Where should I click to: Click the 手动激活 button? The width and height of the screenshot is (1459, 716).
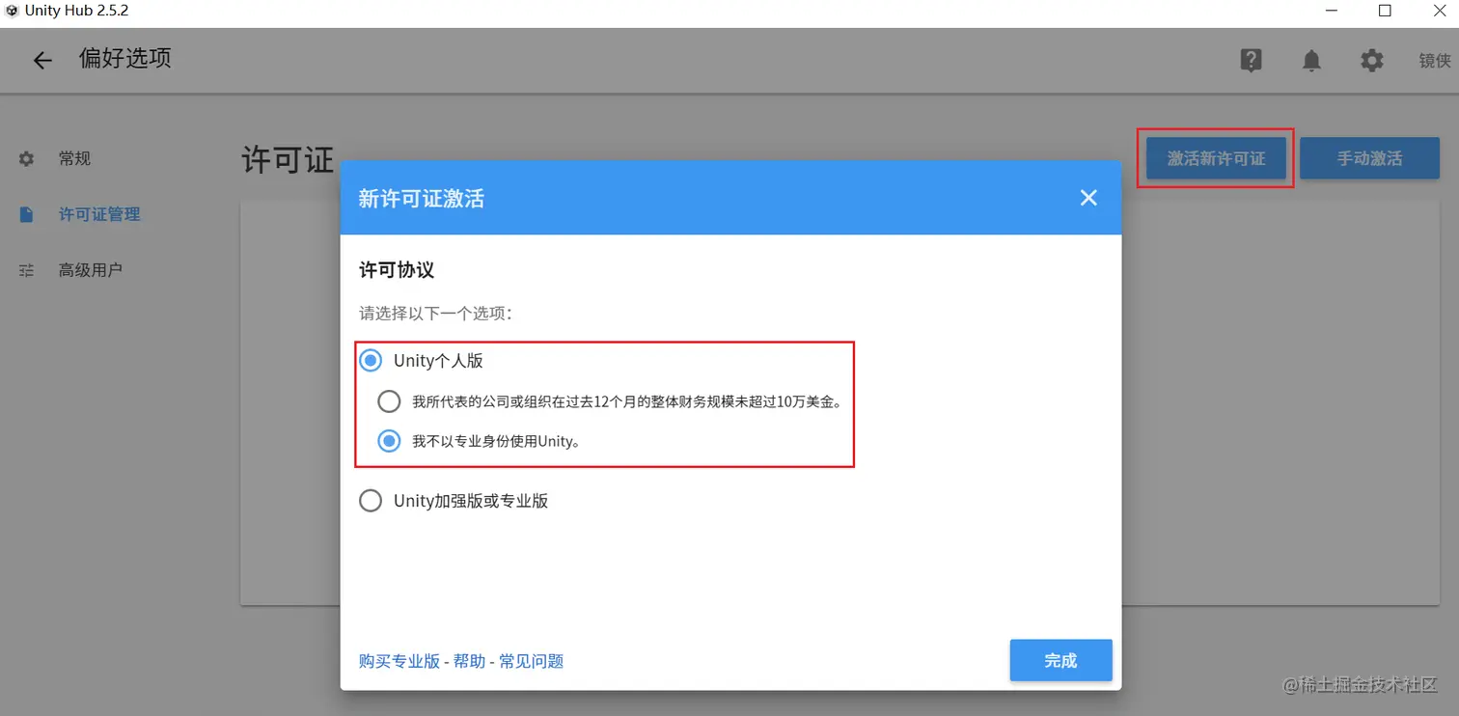coord(1369,158)
